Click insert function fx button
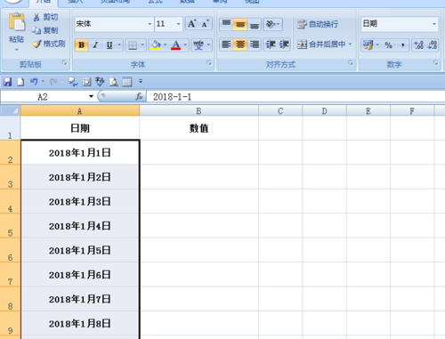 139,96
